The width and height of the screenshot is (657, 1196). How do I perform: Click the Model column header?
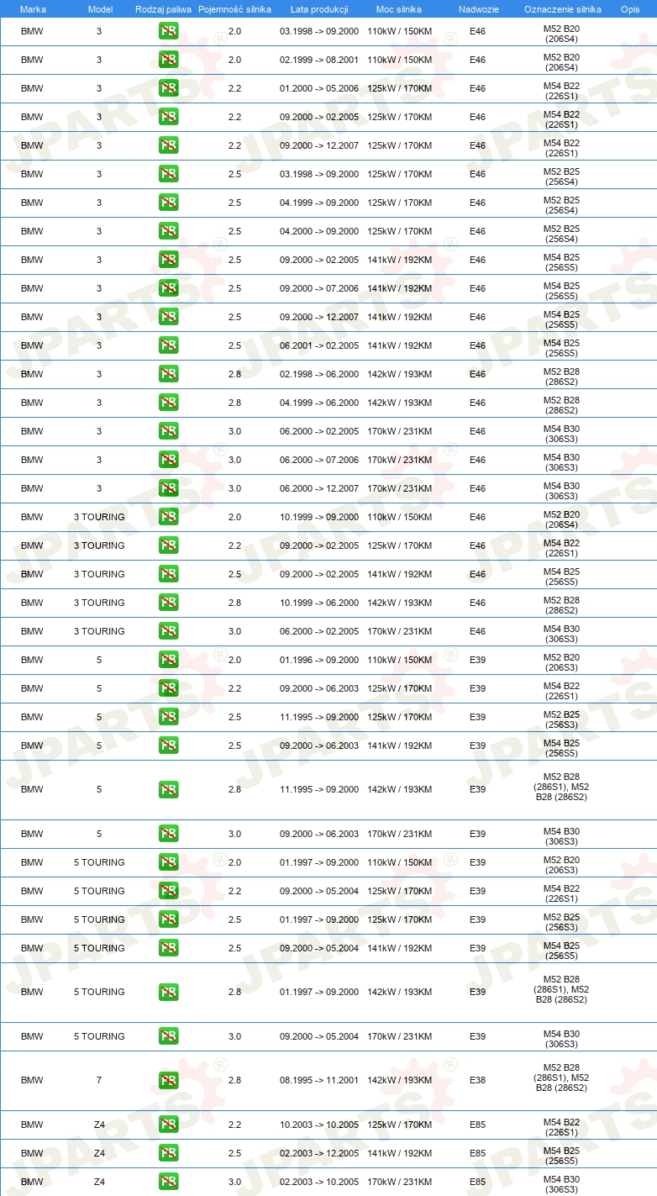[x=100, y=8]
